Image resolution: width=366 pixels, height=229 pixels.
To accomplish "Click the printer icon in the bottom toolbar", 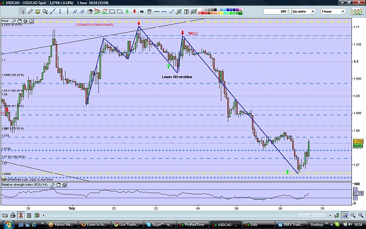I will click(13, 215).
